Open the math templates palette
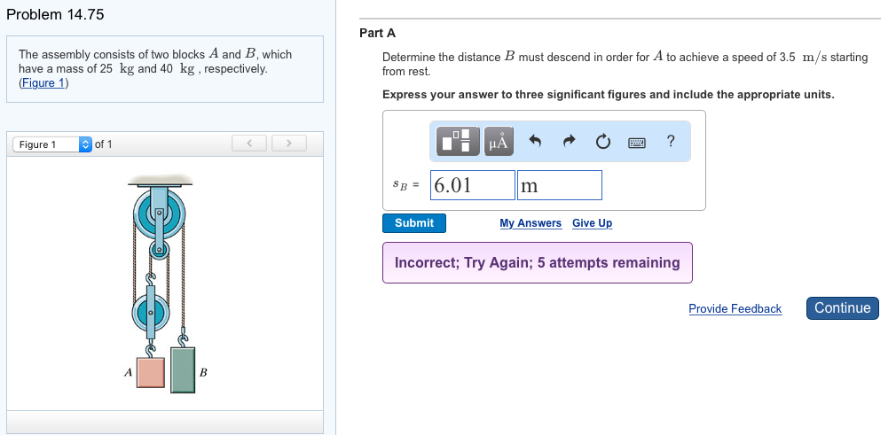This screenshot has height=435, width=896. [x=460, y=141]
